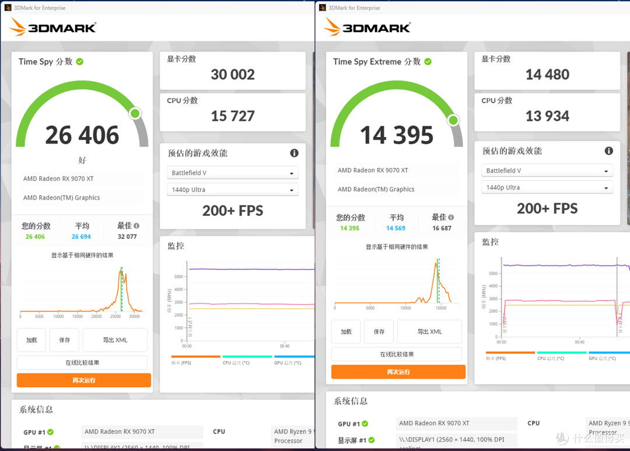Click AMD Radeon RX 9070 XT row under Time Spy Extreme score

pyautogui.click(x=397, y=170)
